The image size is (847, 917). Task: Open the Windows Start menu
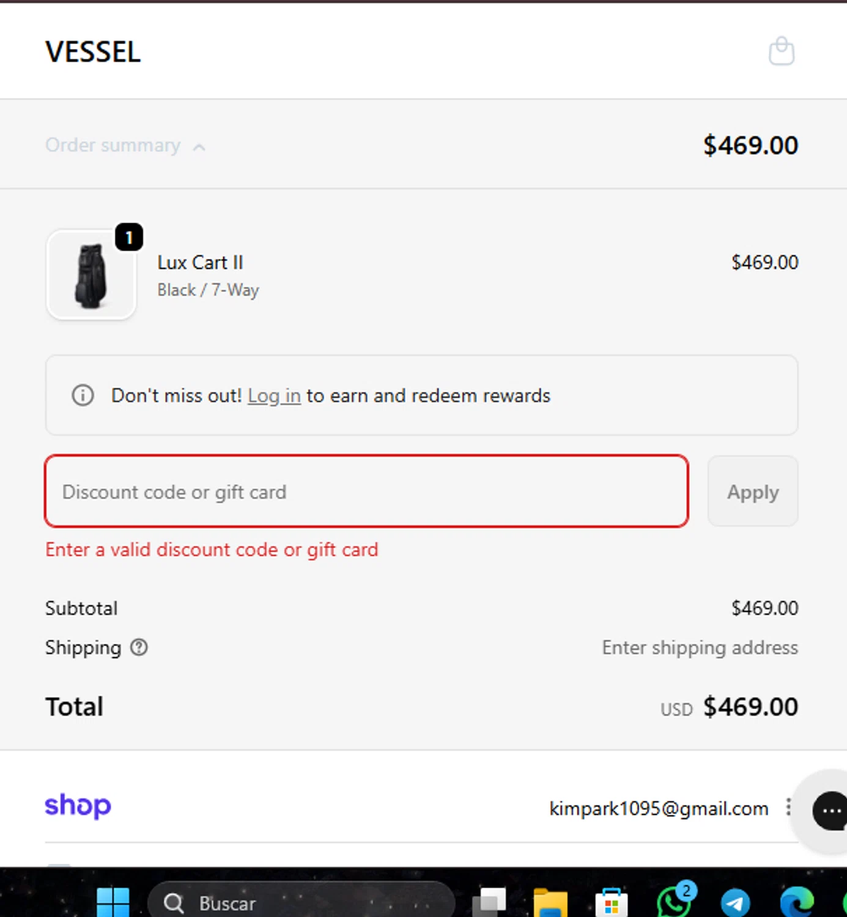tap(113, 902)
